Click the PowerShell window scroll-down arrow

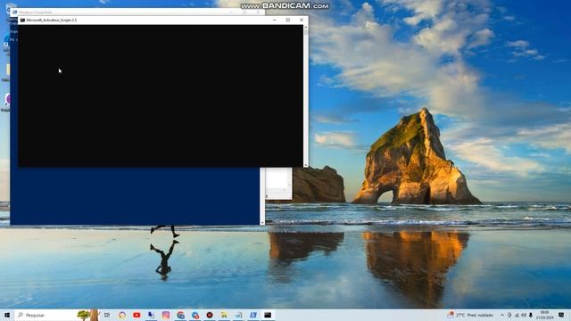pyautogui.click(x=262, y=222)
